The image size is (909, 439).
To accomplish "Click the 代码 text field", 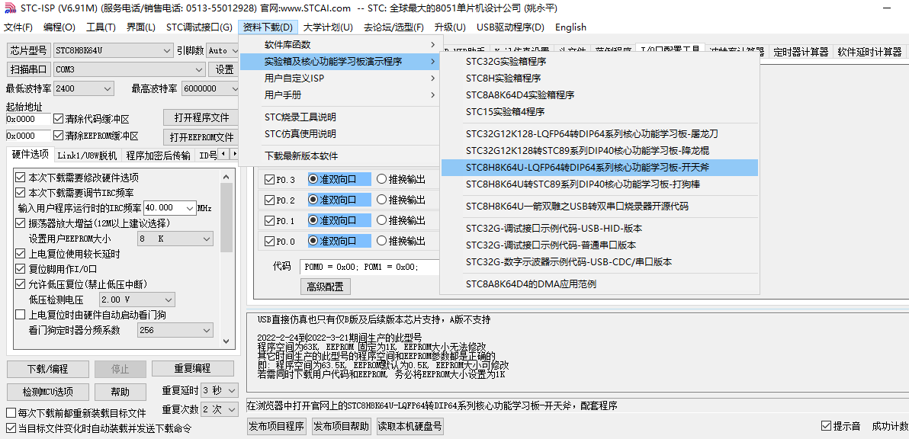I will click(370, 267).
